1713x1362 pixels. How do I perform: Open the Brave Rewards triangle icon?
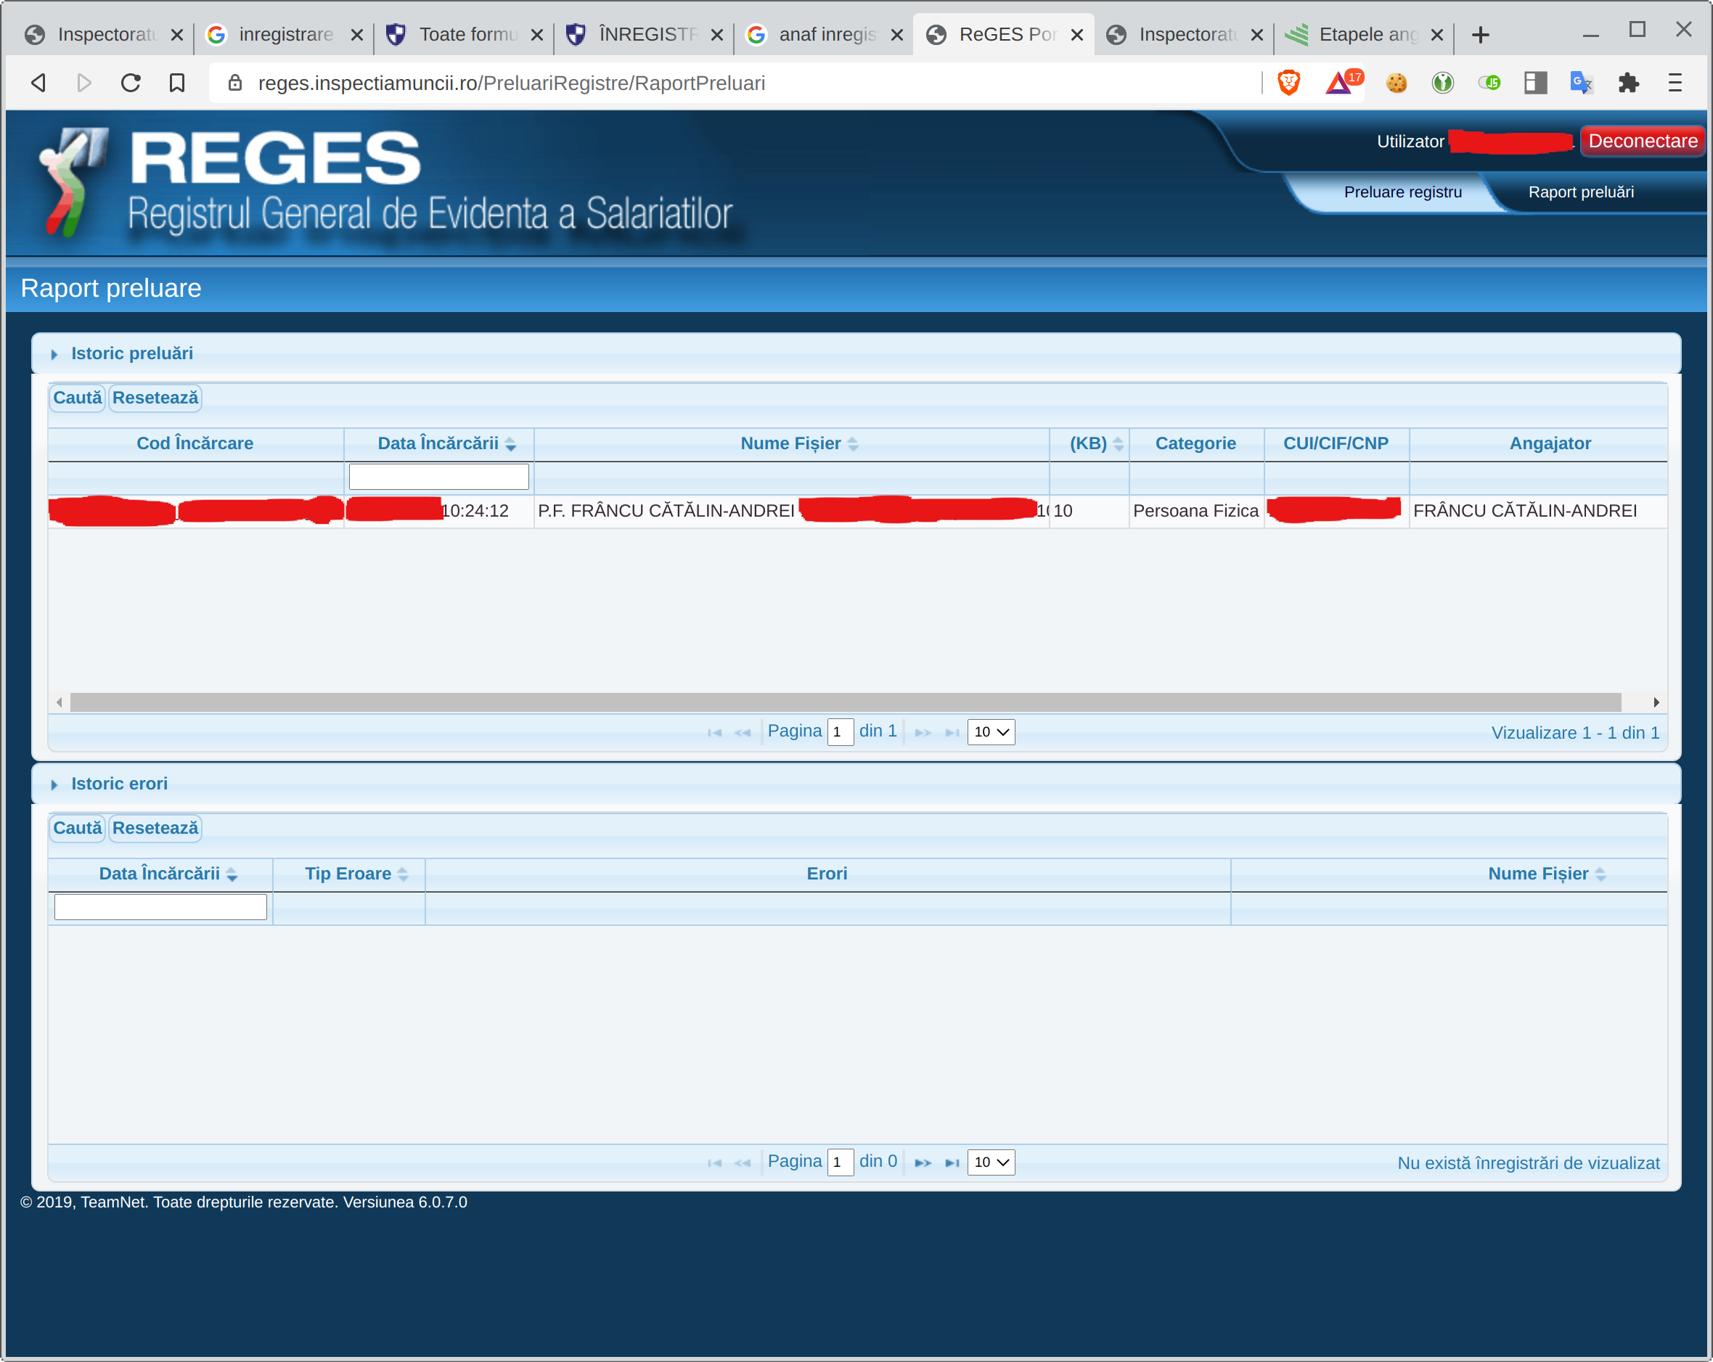[x=1340, y=83]
